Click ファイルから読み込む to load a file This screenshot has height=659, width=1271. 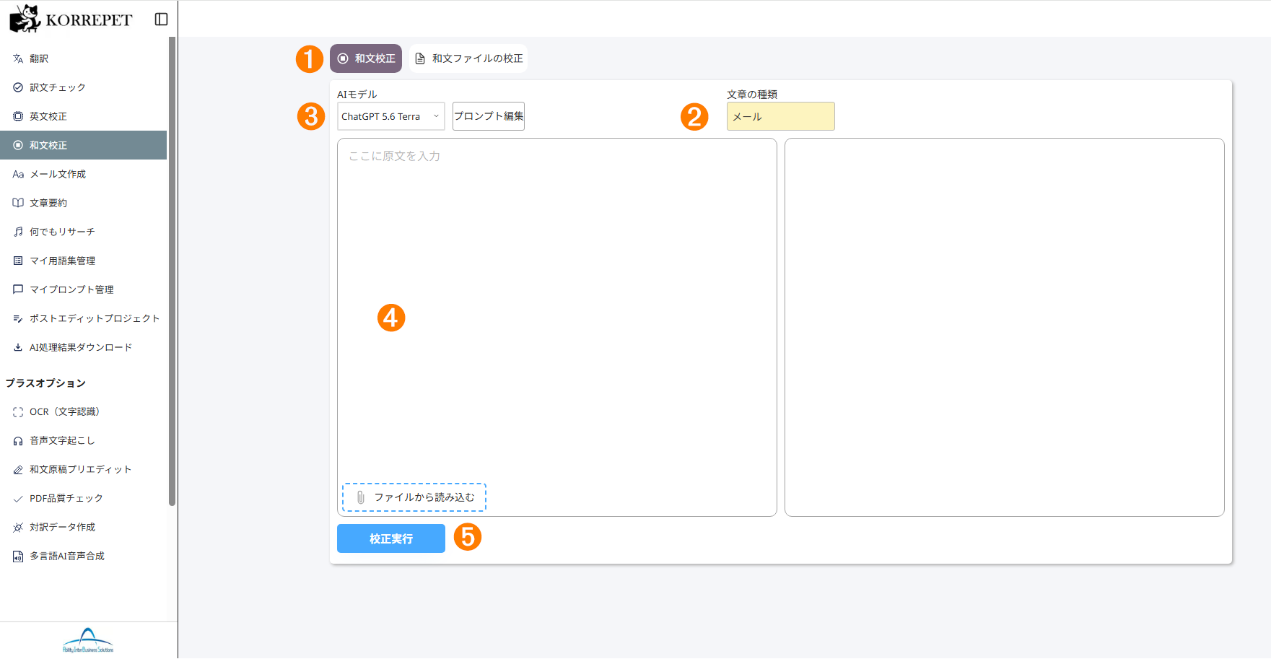click(414, 497)
